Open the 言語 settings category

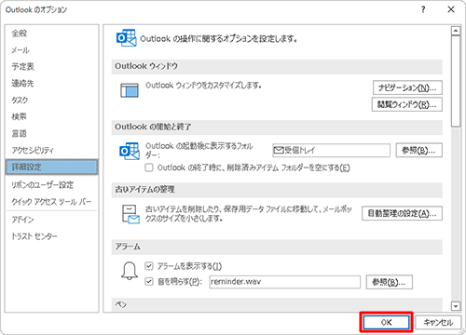tap(20, 133)
